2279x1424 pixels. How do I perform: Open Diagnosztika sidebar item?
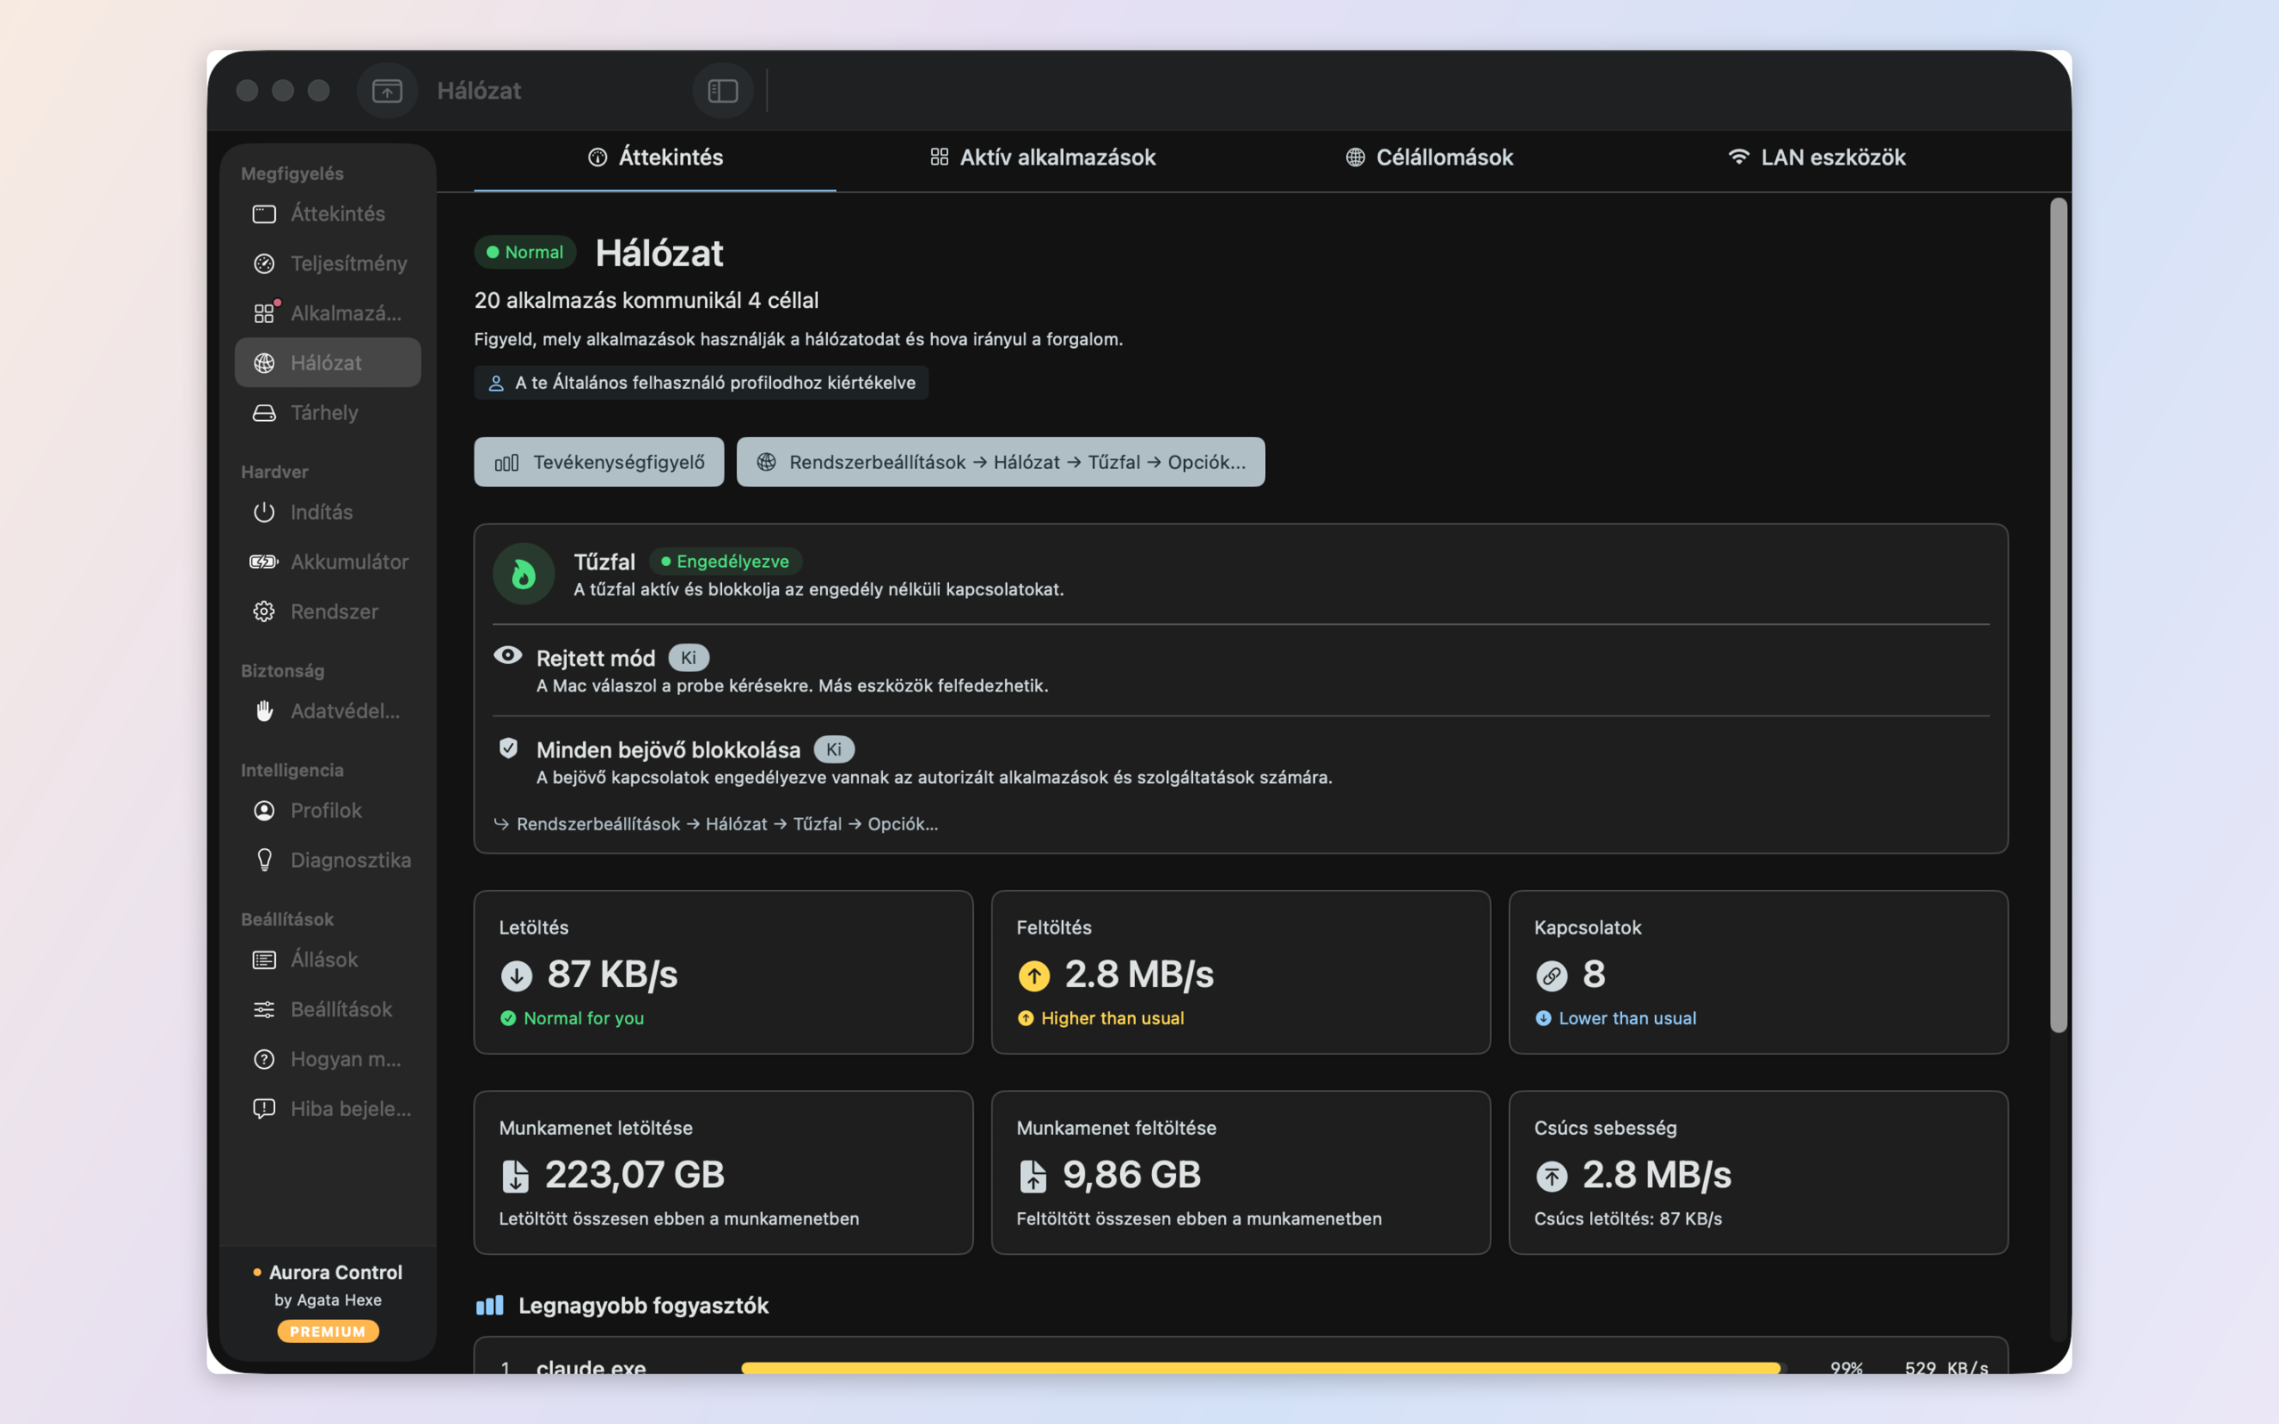(328, 860)
